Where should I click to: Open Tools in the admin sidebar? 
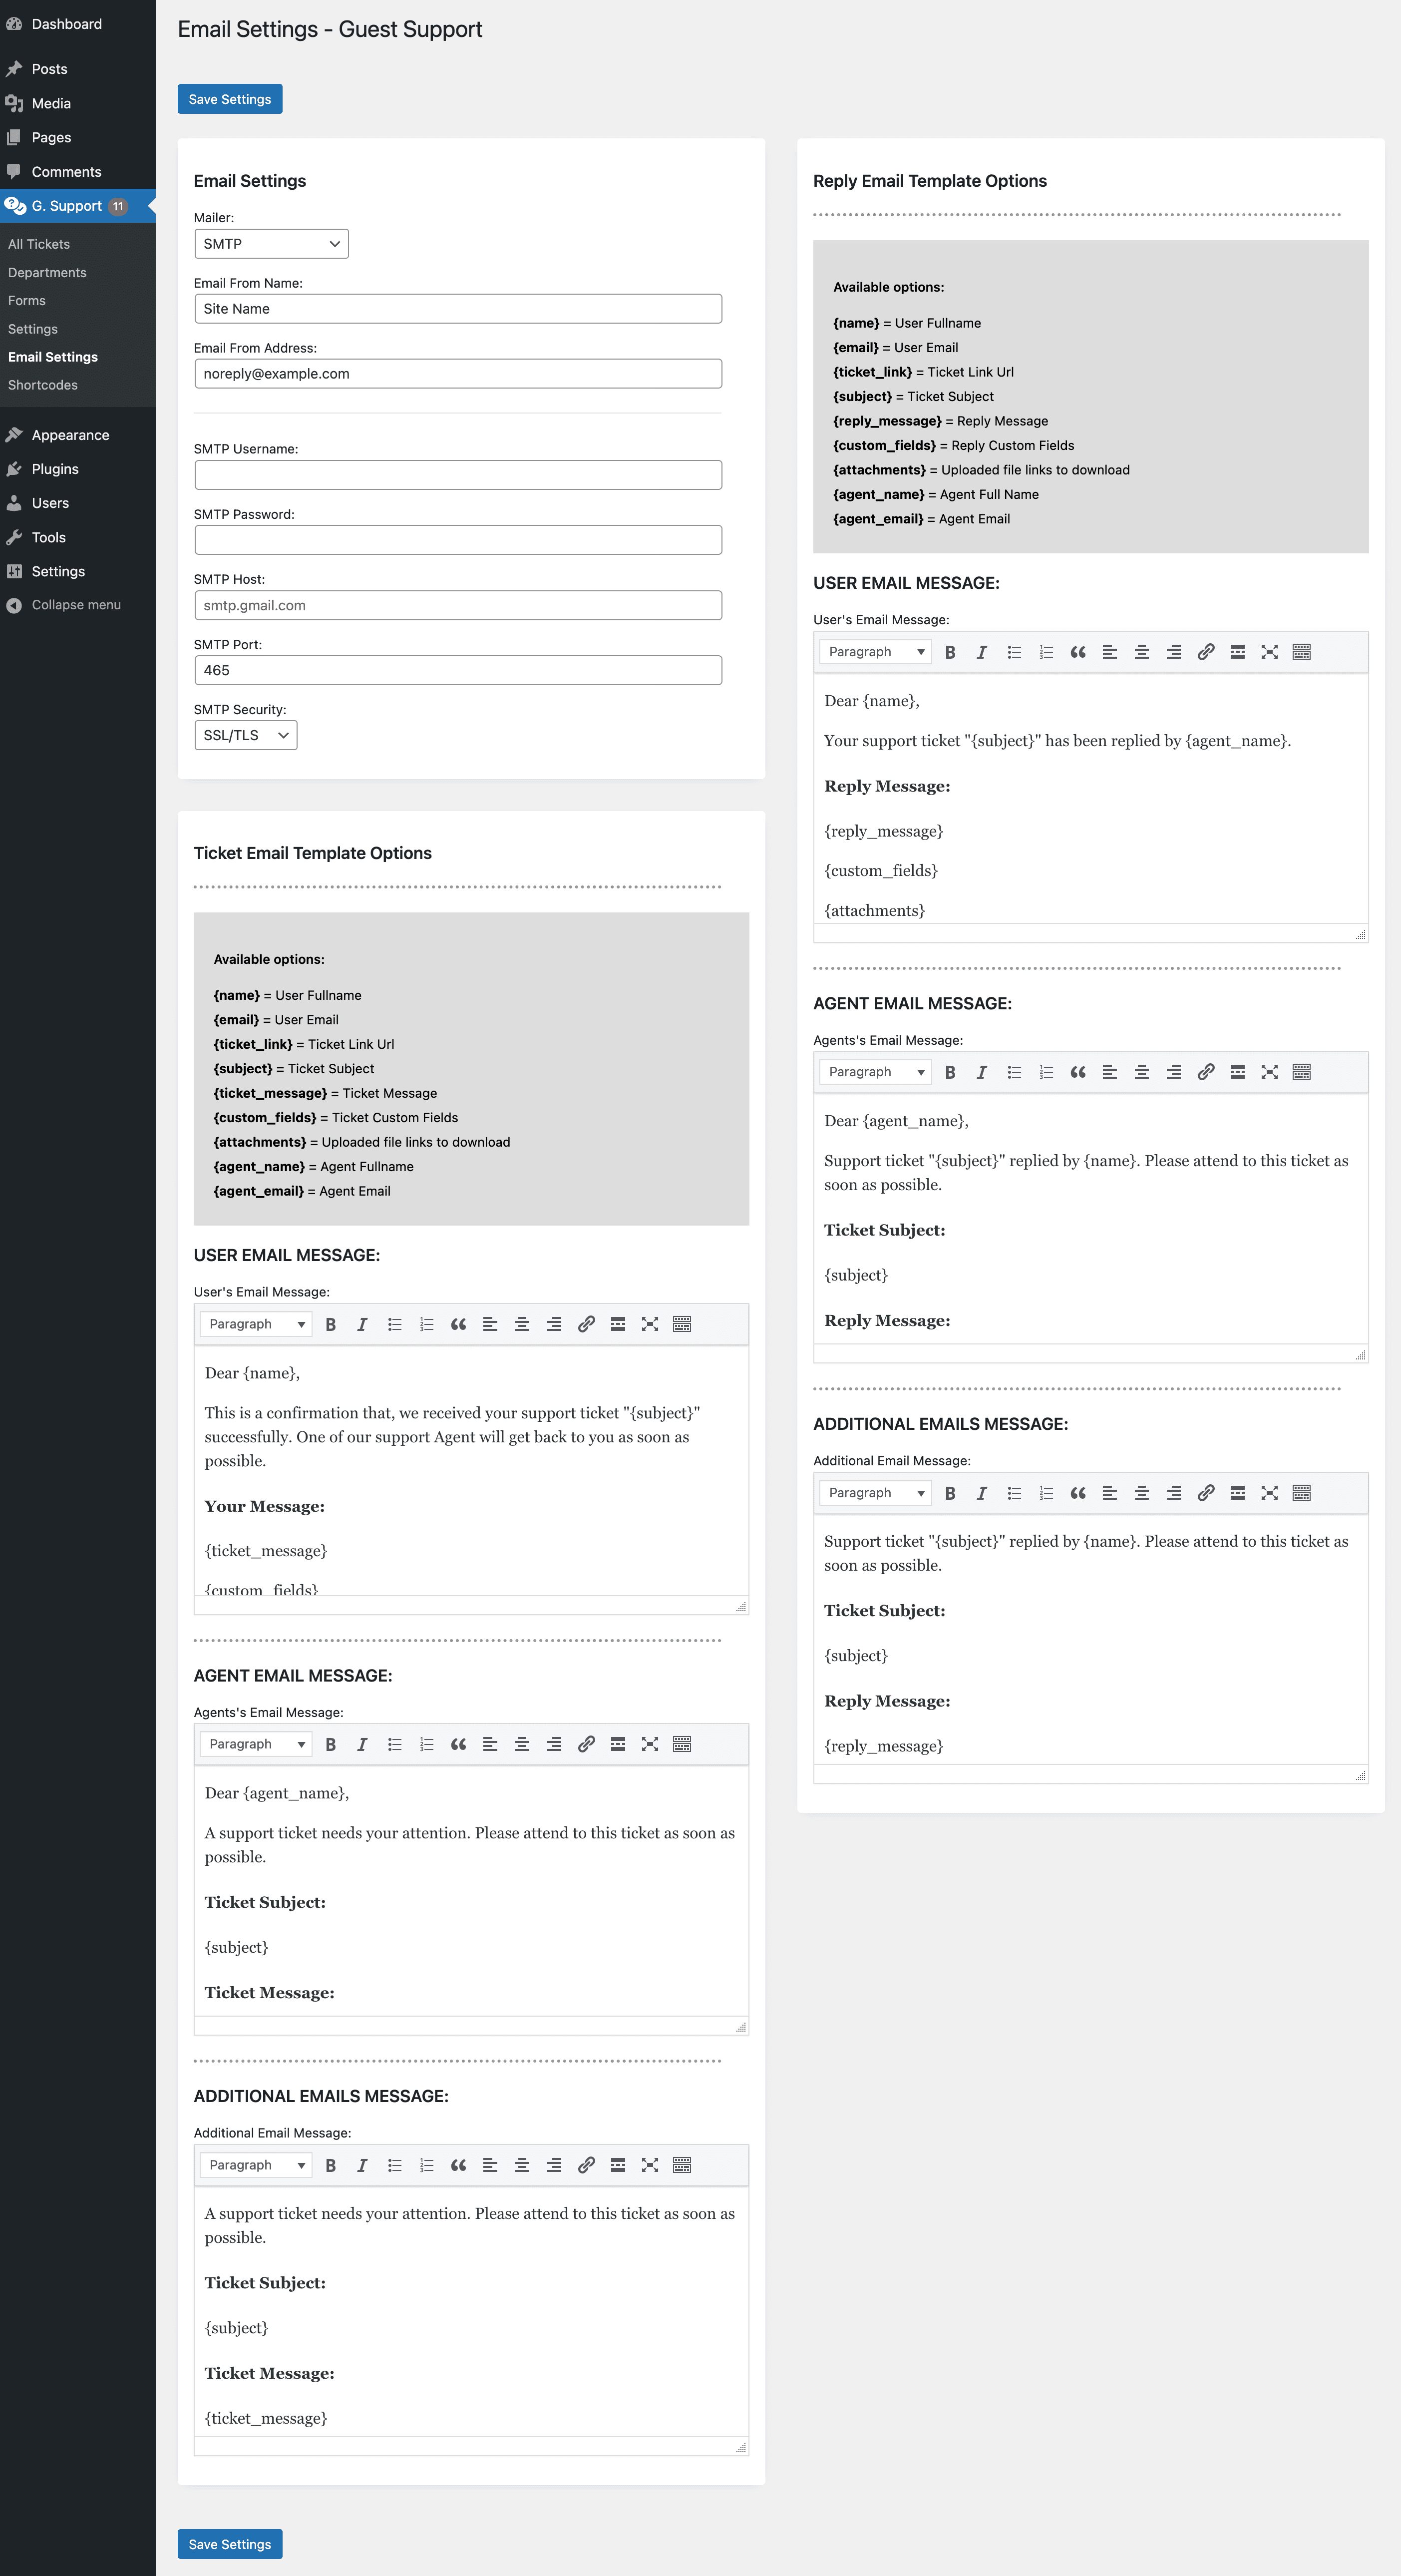(x=78, y=537)
